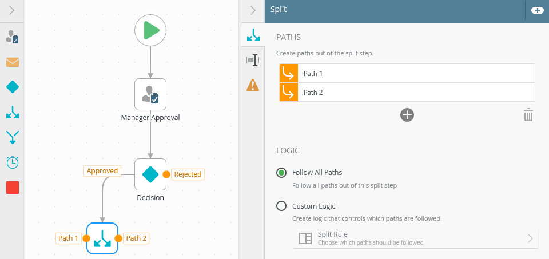Pick the Decision diamond icon in toolbox
549x259 pixels.
12,87
